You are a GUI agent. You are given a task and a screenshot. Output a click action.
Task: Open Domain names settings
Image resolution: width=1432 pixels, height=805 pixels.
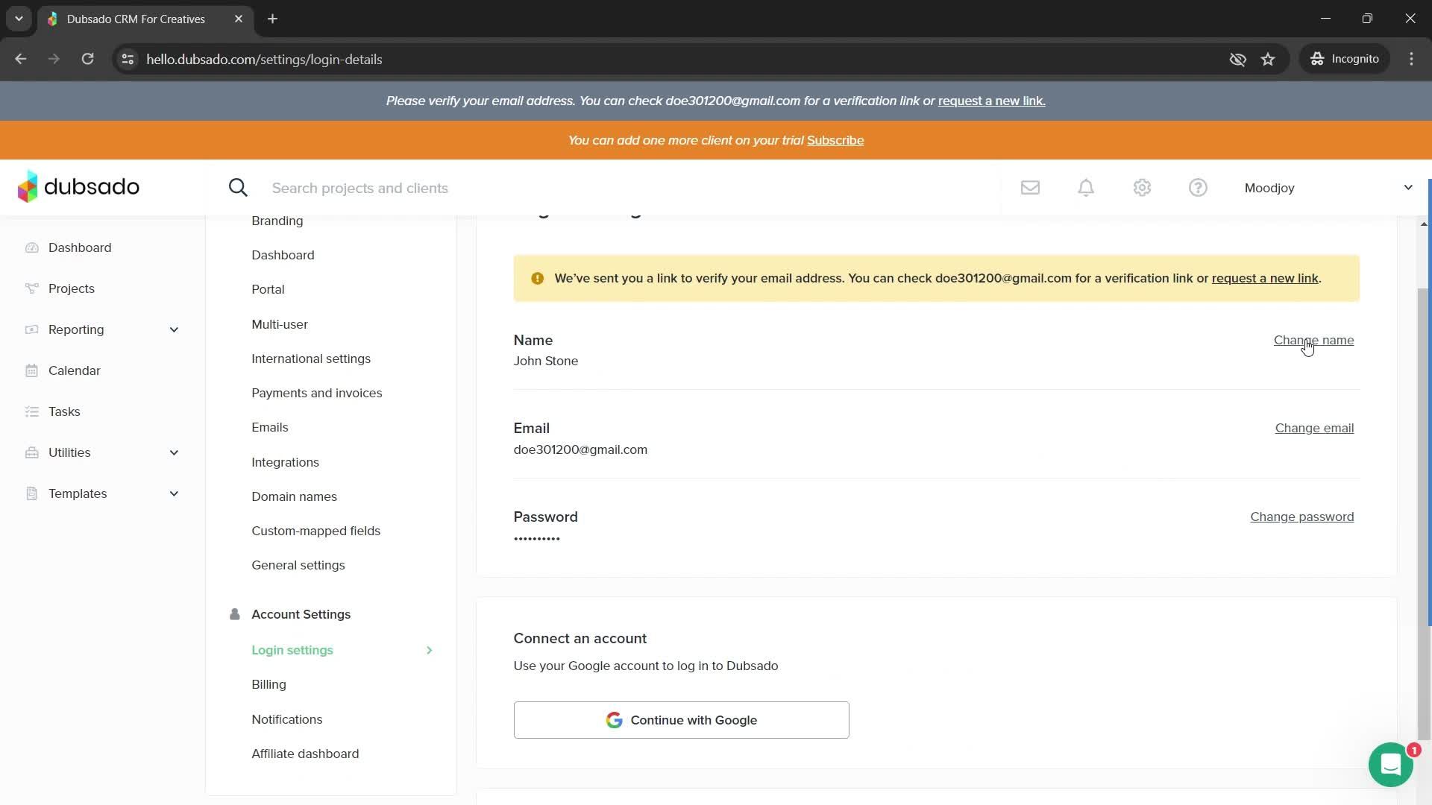click(x=294, y=496)
